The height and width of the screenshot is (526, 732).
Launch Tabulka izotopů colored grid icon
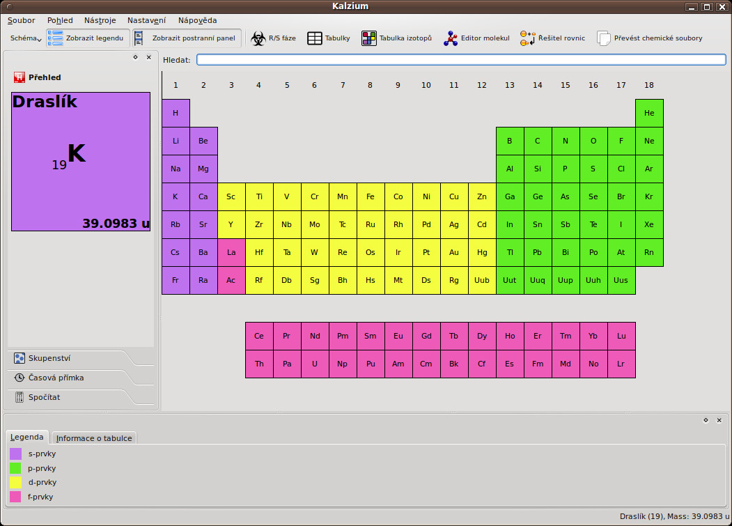coord(369,38)
